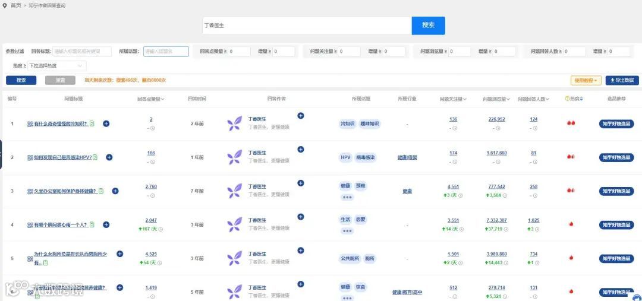
Task: Focus the 回答点赞量 ≥ input field
Action: [x=239, y=52]
